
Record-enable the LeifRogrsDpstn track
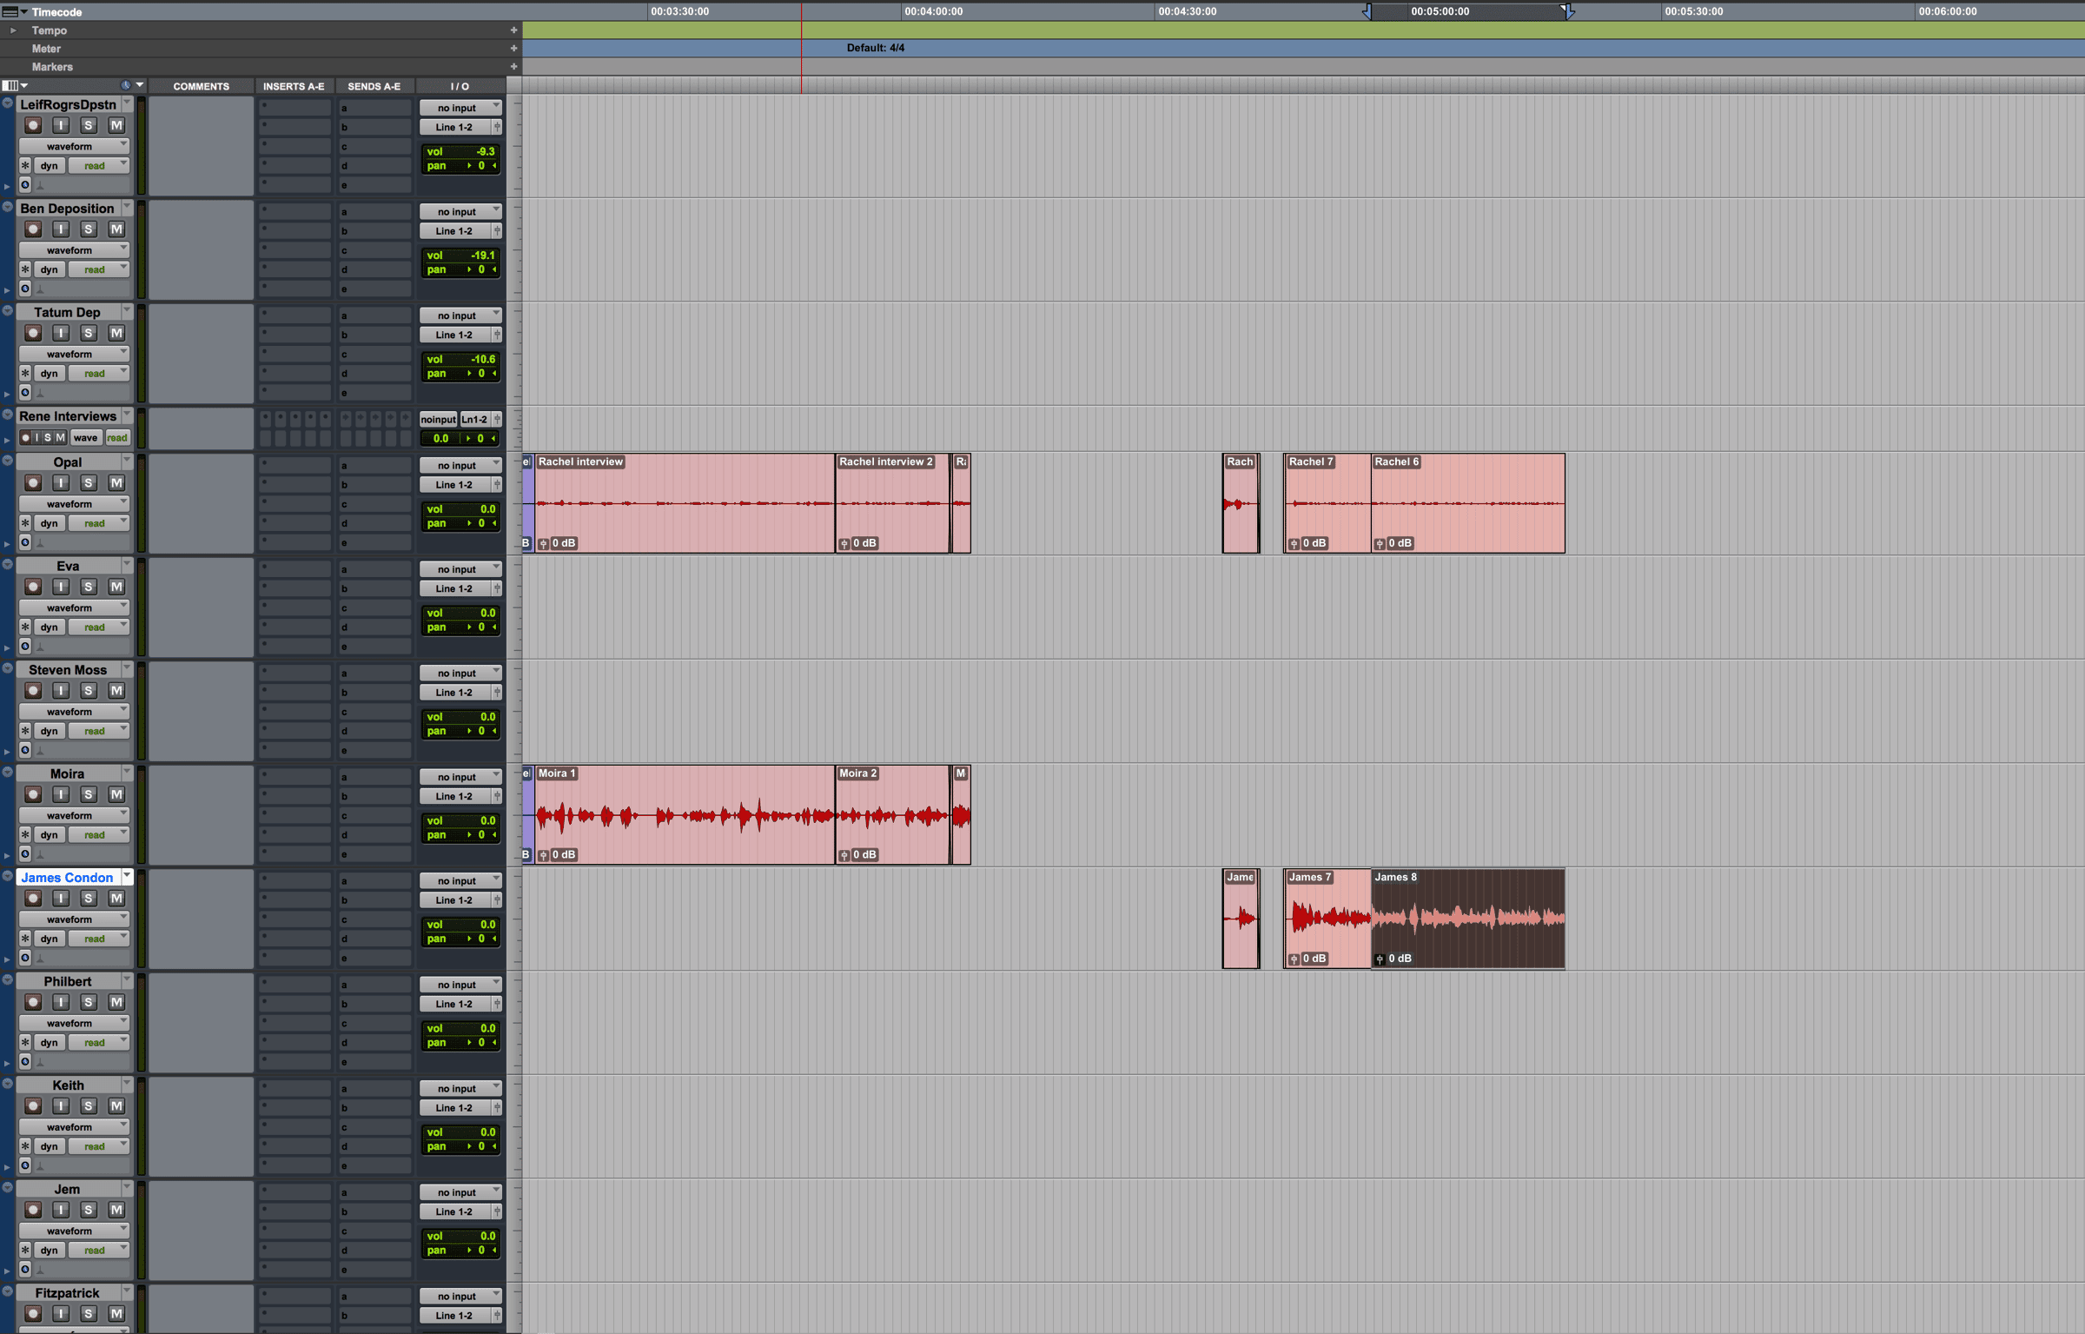point(33,126)
